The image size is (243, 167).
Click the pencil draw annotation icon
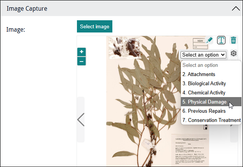tap(209, 40)
